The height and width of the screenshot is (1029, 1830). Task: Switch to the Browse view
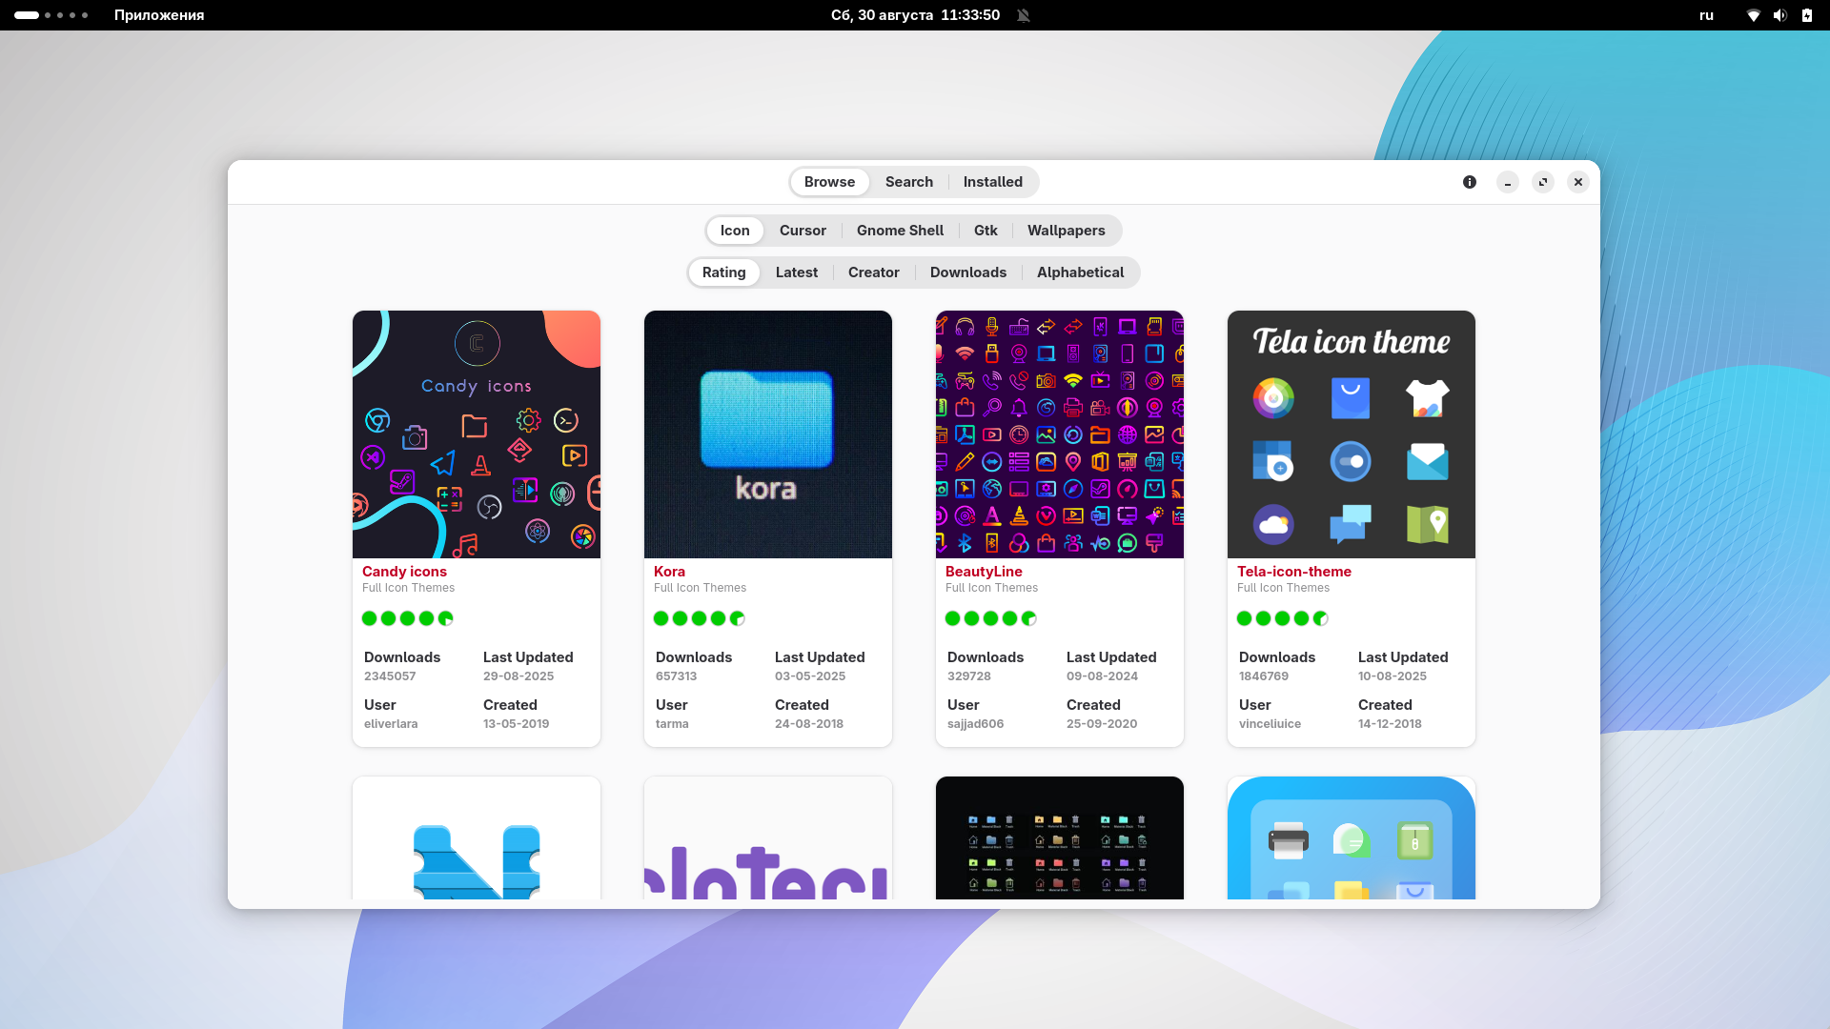click(x=829, y=182)
